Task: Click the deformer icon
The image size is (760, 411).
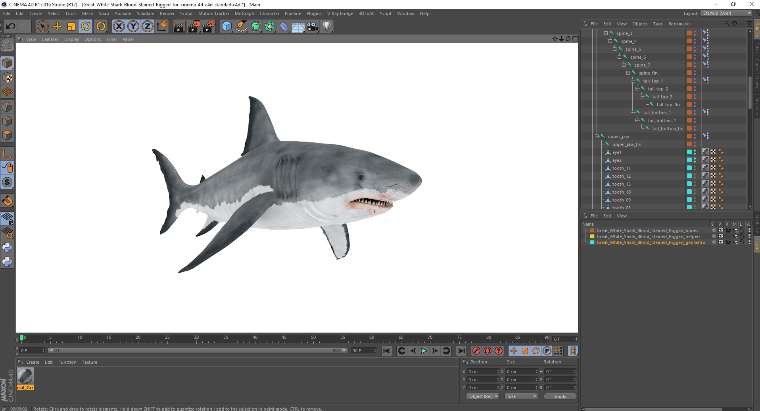Action: (284, 27)
